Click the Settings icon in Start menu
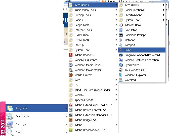The width and height of the screenshot is (170, 139). [10, 124]
